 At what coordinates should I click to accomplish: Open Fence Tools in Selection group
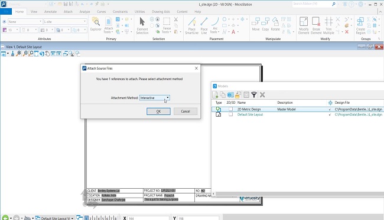(167, 25)
